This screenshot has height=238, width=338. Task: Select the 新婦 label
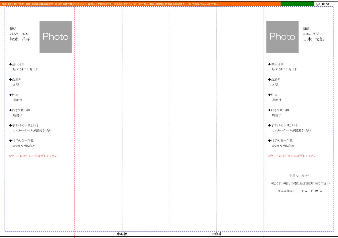coord(13,29)
